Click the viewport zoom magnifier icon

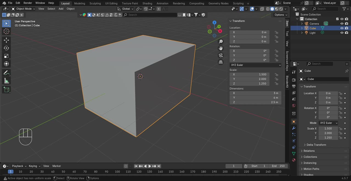[221, 42]
